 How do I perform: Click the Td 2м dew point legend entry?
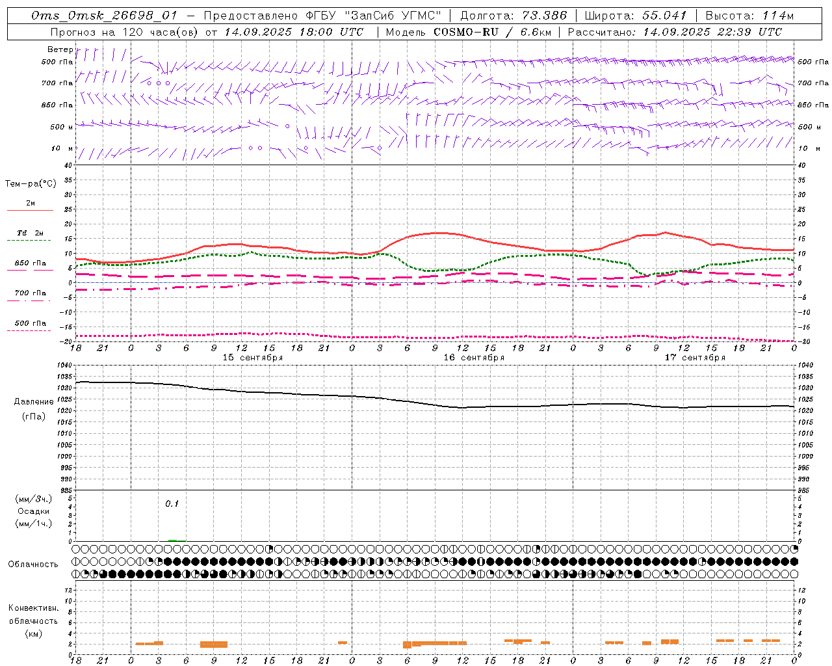(31, 233)
